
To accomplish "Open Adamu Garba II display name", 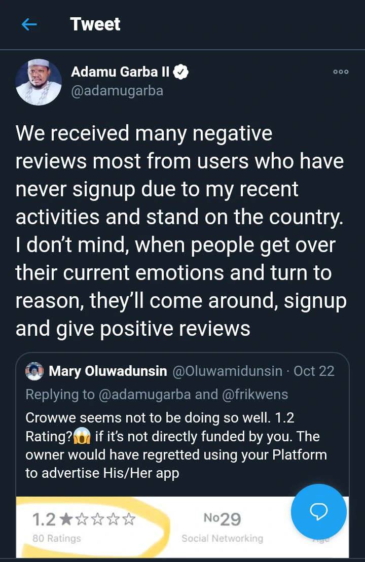I will [120, 72].
